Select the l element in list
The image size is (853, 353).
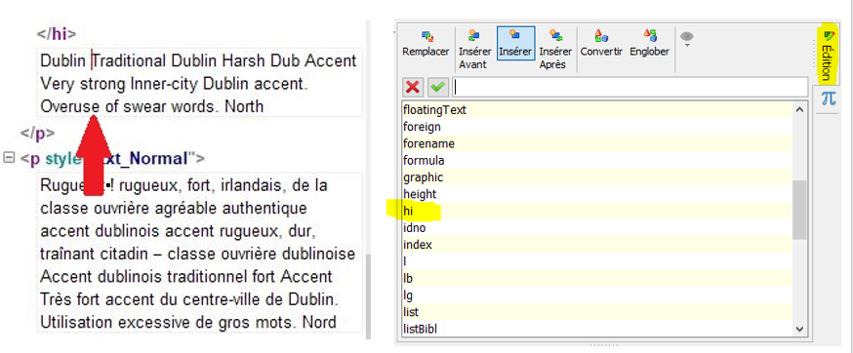596,261
